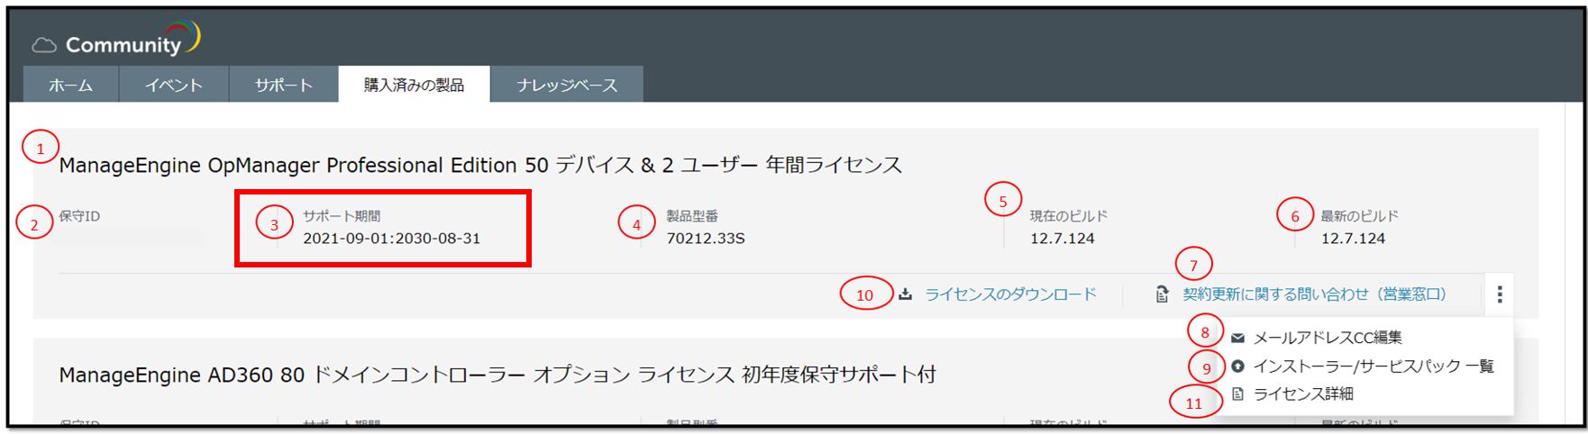Click the ライセンスのダウンロード link
Viewport: 1588px width, 434px height.
click(1010, 294)
